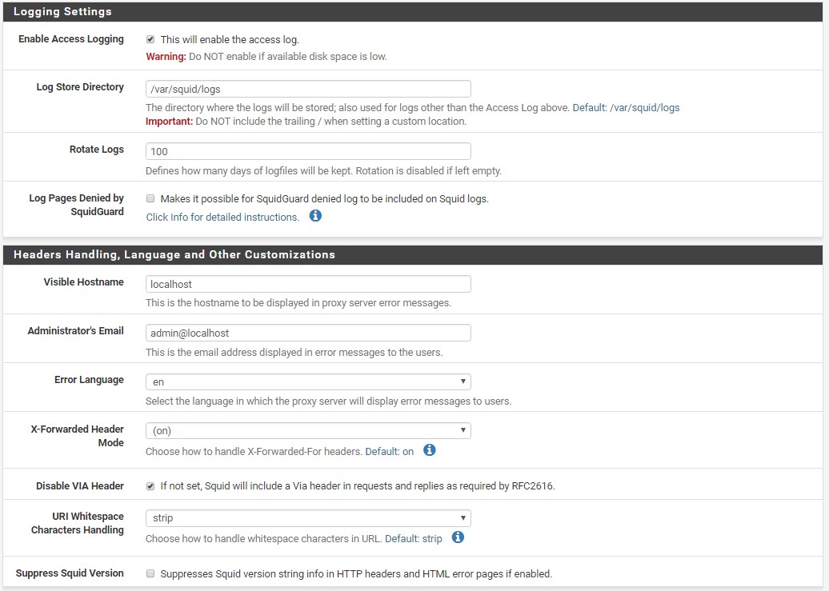Click 'Default: /var/squid/logs' link
The width and height of the screenshot is (829, 591).
tap(626, 107)
